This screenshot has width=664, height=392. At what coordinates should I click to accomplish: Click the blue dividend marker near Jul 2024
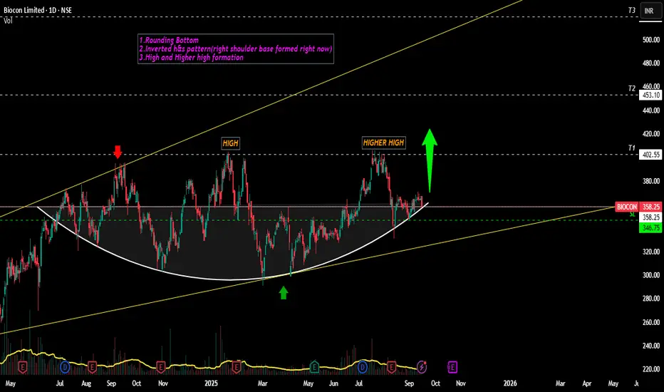(65, 367)
